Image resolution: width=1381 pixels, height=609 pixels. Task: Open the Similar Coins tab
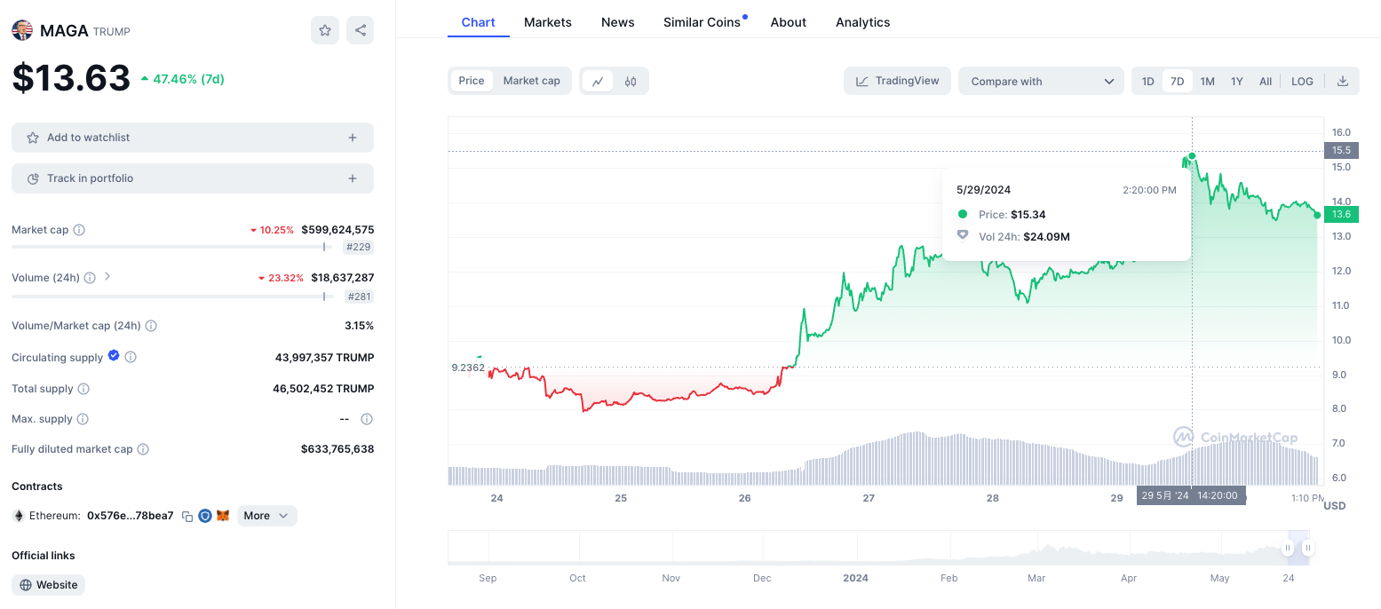tap(702, 22)
